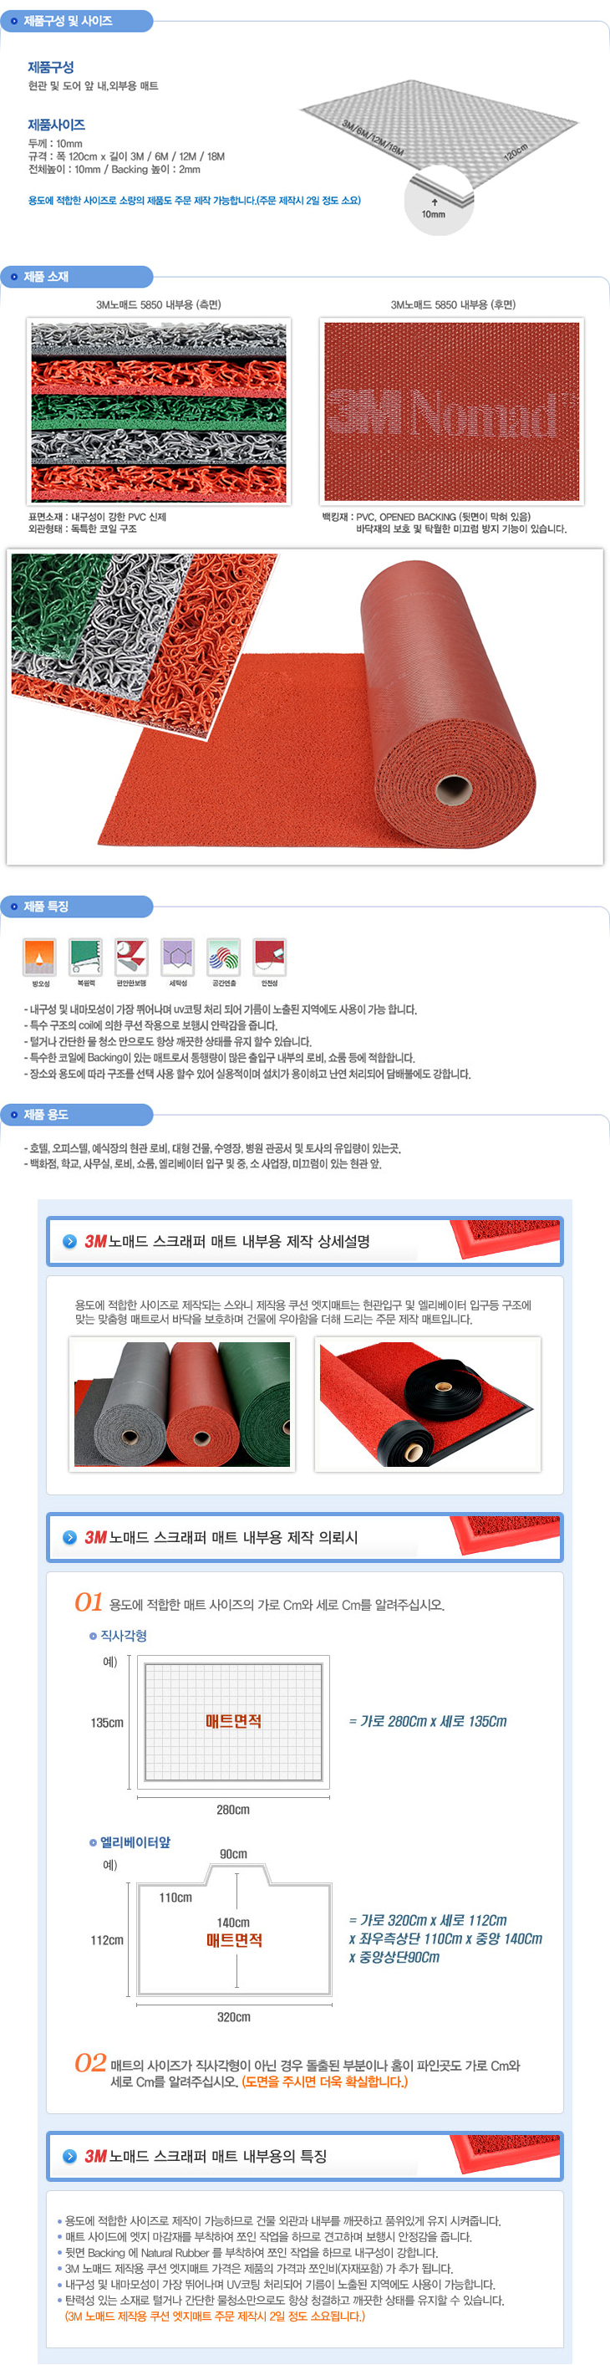Click the red mat with black edging photo

[x=428, y=1404]
